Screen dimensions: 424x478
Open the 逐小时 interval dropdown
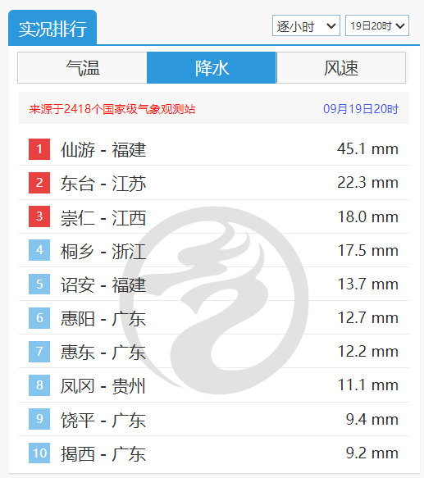tap(306, 25)
